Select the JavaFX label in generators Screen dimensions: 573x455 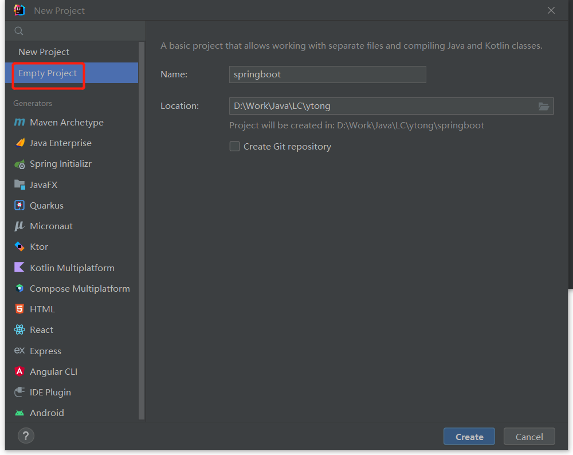click(x=44, y=185)
